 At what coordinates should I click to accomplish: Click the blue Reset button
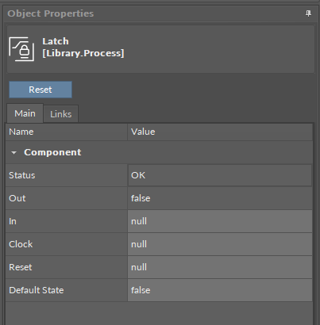point(40,90)
